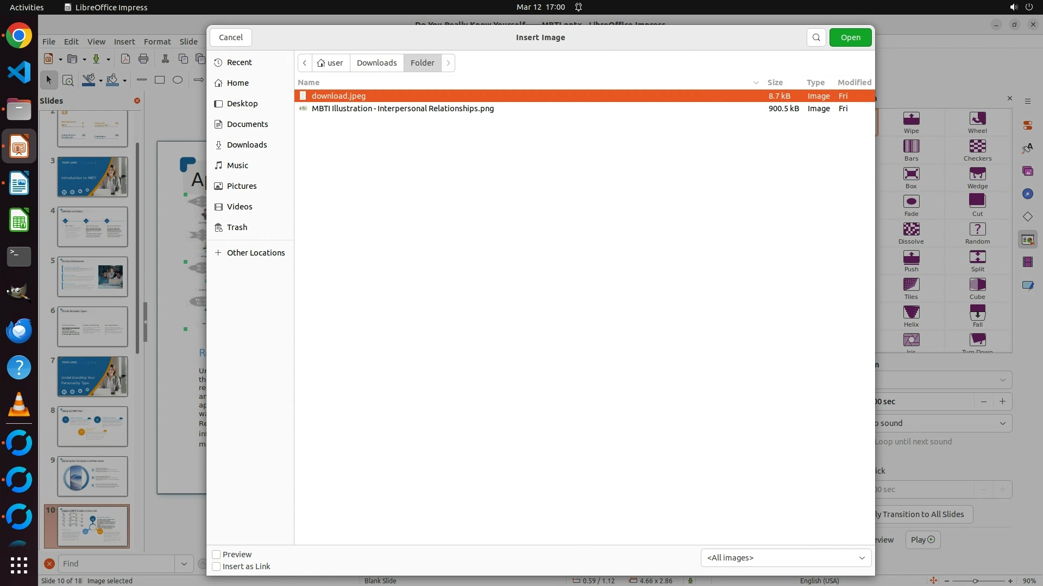Click the search icon in dialog header
Screen dimensions: 1043x586
point(816,37)
